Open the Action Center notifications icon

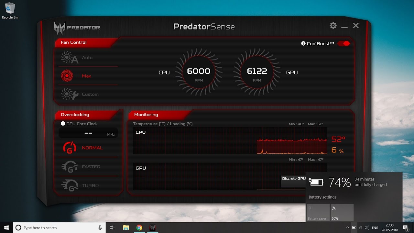pyautogui.click(x=406, y=228)
